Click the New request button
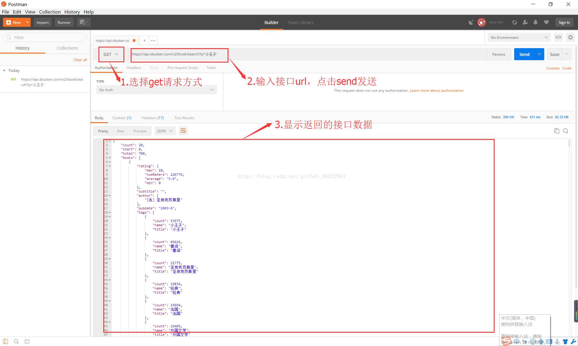Viewport: 578px width, 346px height. click(x=14, y=22)
